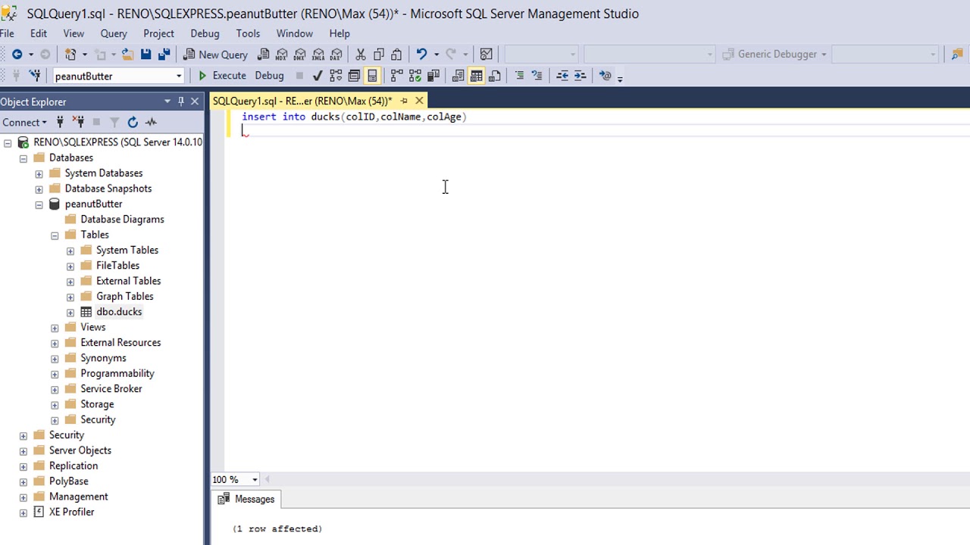The height and width of the screenshot is (545, 970).
Task: Open the 100 % zoom dropdown
Action: 255,479
